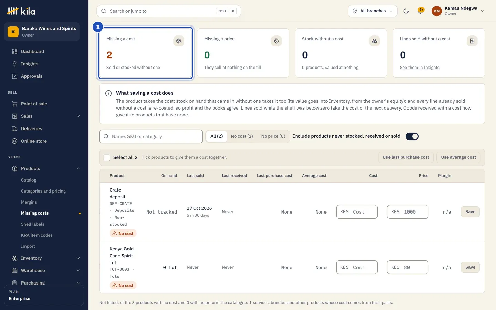Click the Sales receipt icon
The image size is (496, 310).
click(x=14, y=116)
